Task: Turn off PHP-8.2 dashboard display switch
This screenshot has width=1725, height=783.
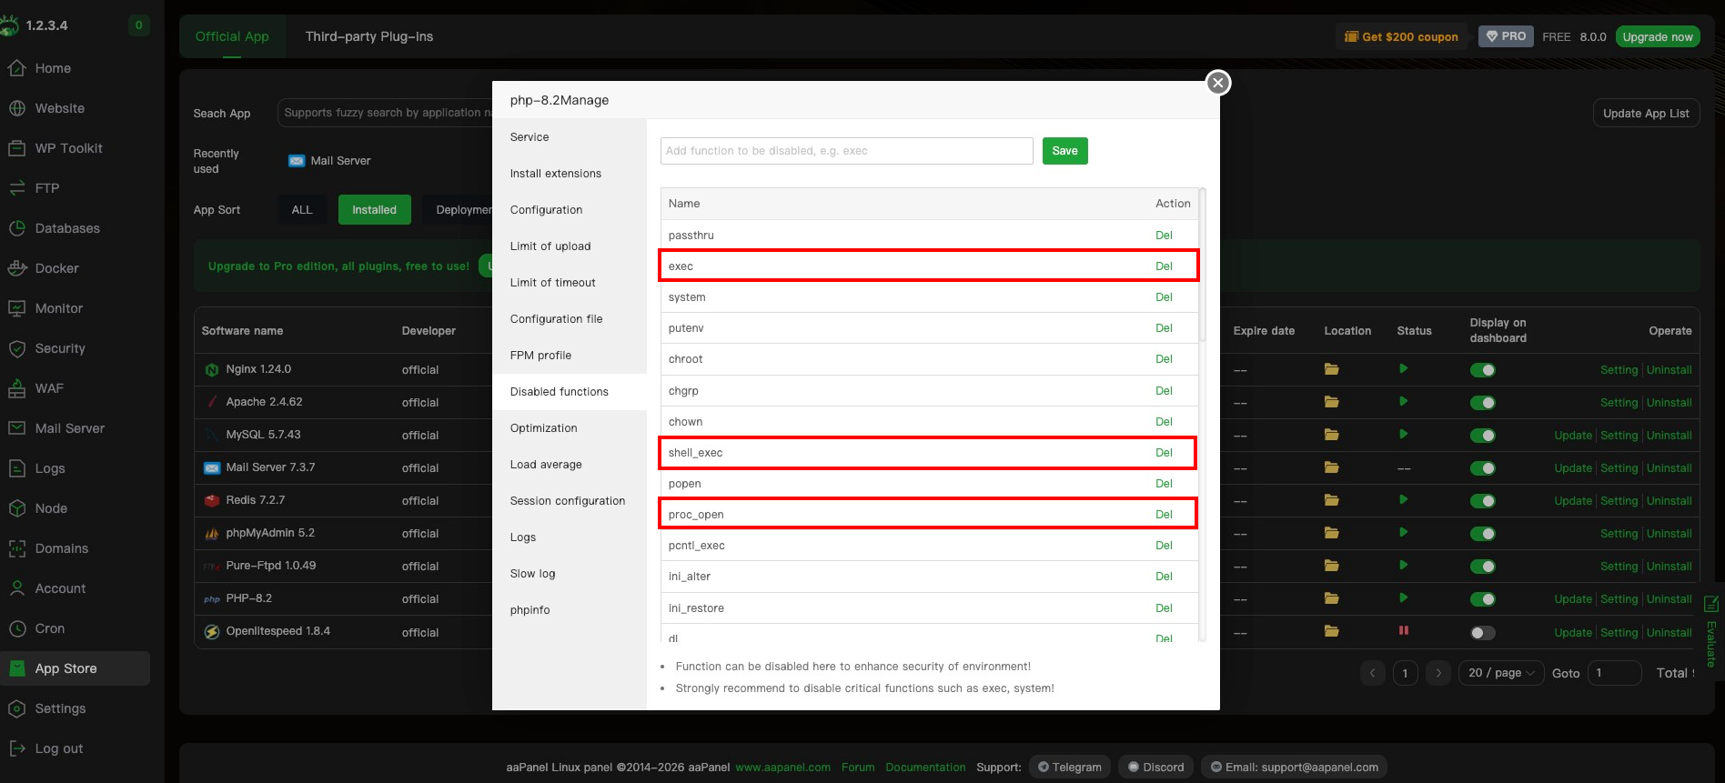Action: tap(1482, 599)
